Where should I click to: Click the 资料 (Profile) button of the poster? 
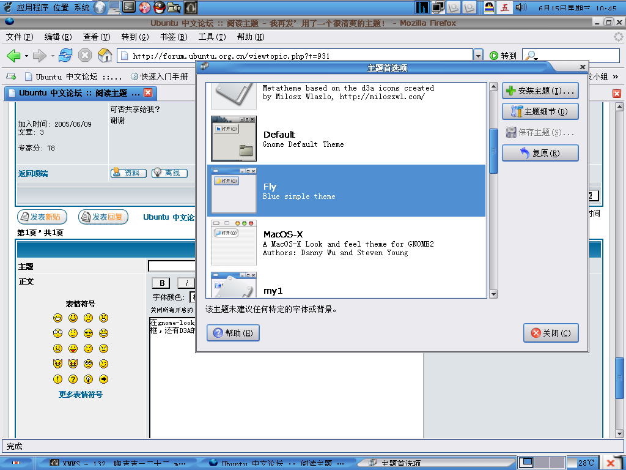coord(128,173)
